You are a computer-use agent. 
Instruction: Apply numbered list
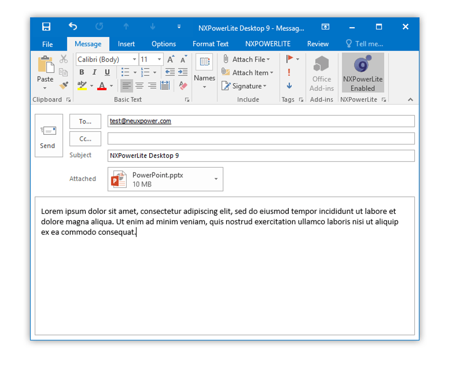click(x=145, y=72)
